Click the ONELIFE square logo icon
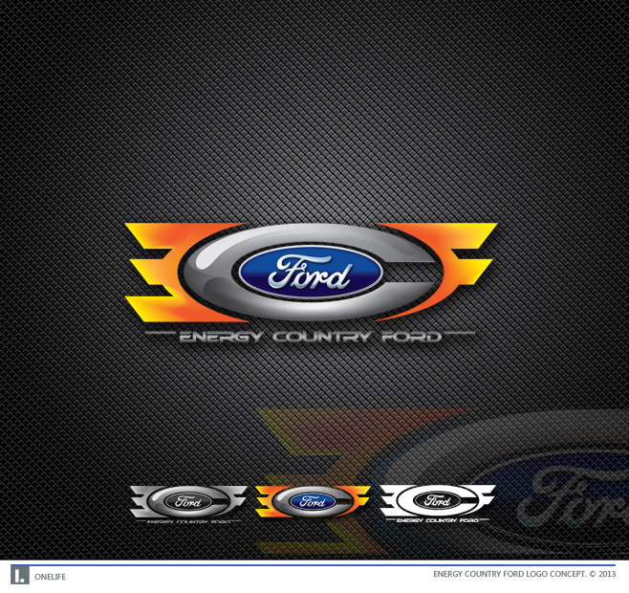This screenshot has width=629, height=593. [20, 575]
